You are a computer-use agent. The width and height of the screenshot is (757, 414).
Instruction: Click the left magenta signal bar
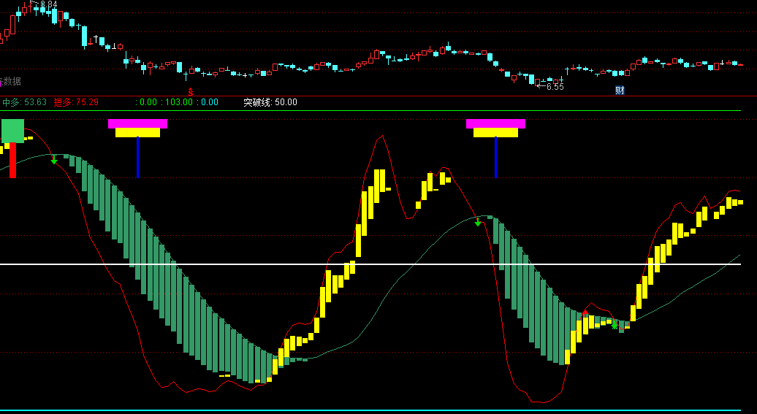137,123
